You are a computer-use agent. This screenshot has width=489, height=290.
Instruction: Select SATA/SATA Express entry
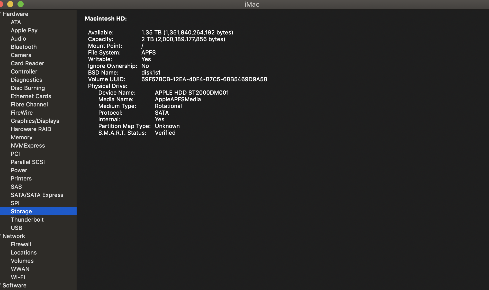coord(37,195)
